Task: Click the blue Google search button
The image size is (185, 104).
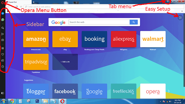Action: coord(133,22)
